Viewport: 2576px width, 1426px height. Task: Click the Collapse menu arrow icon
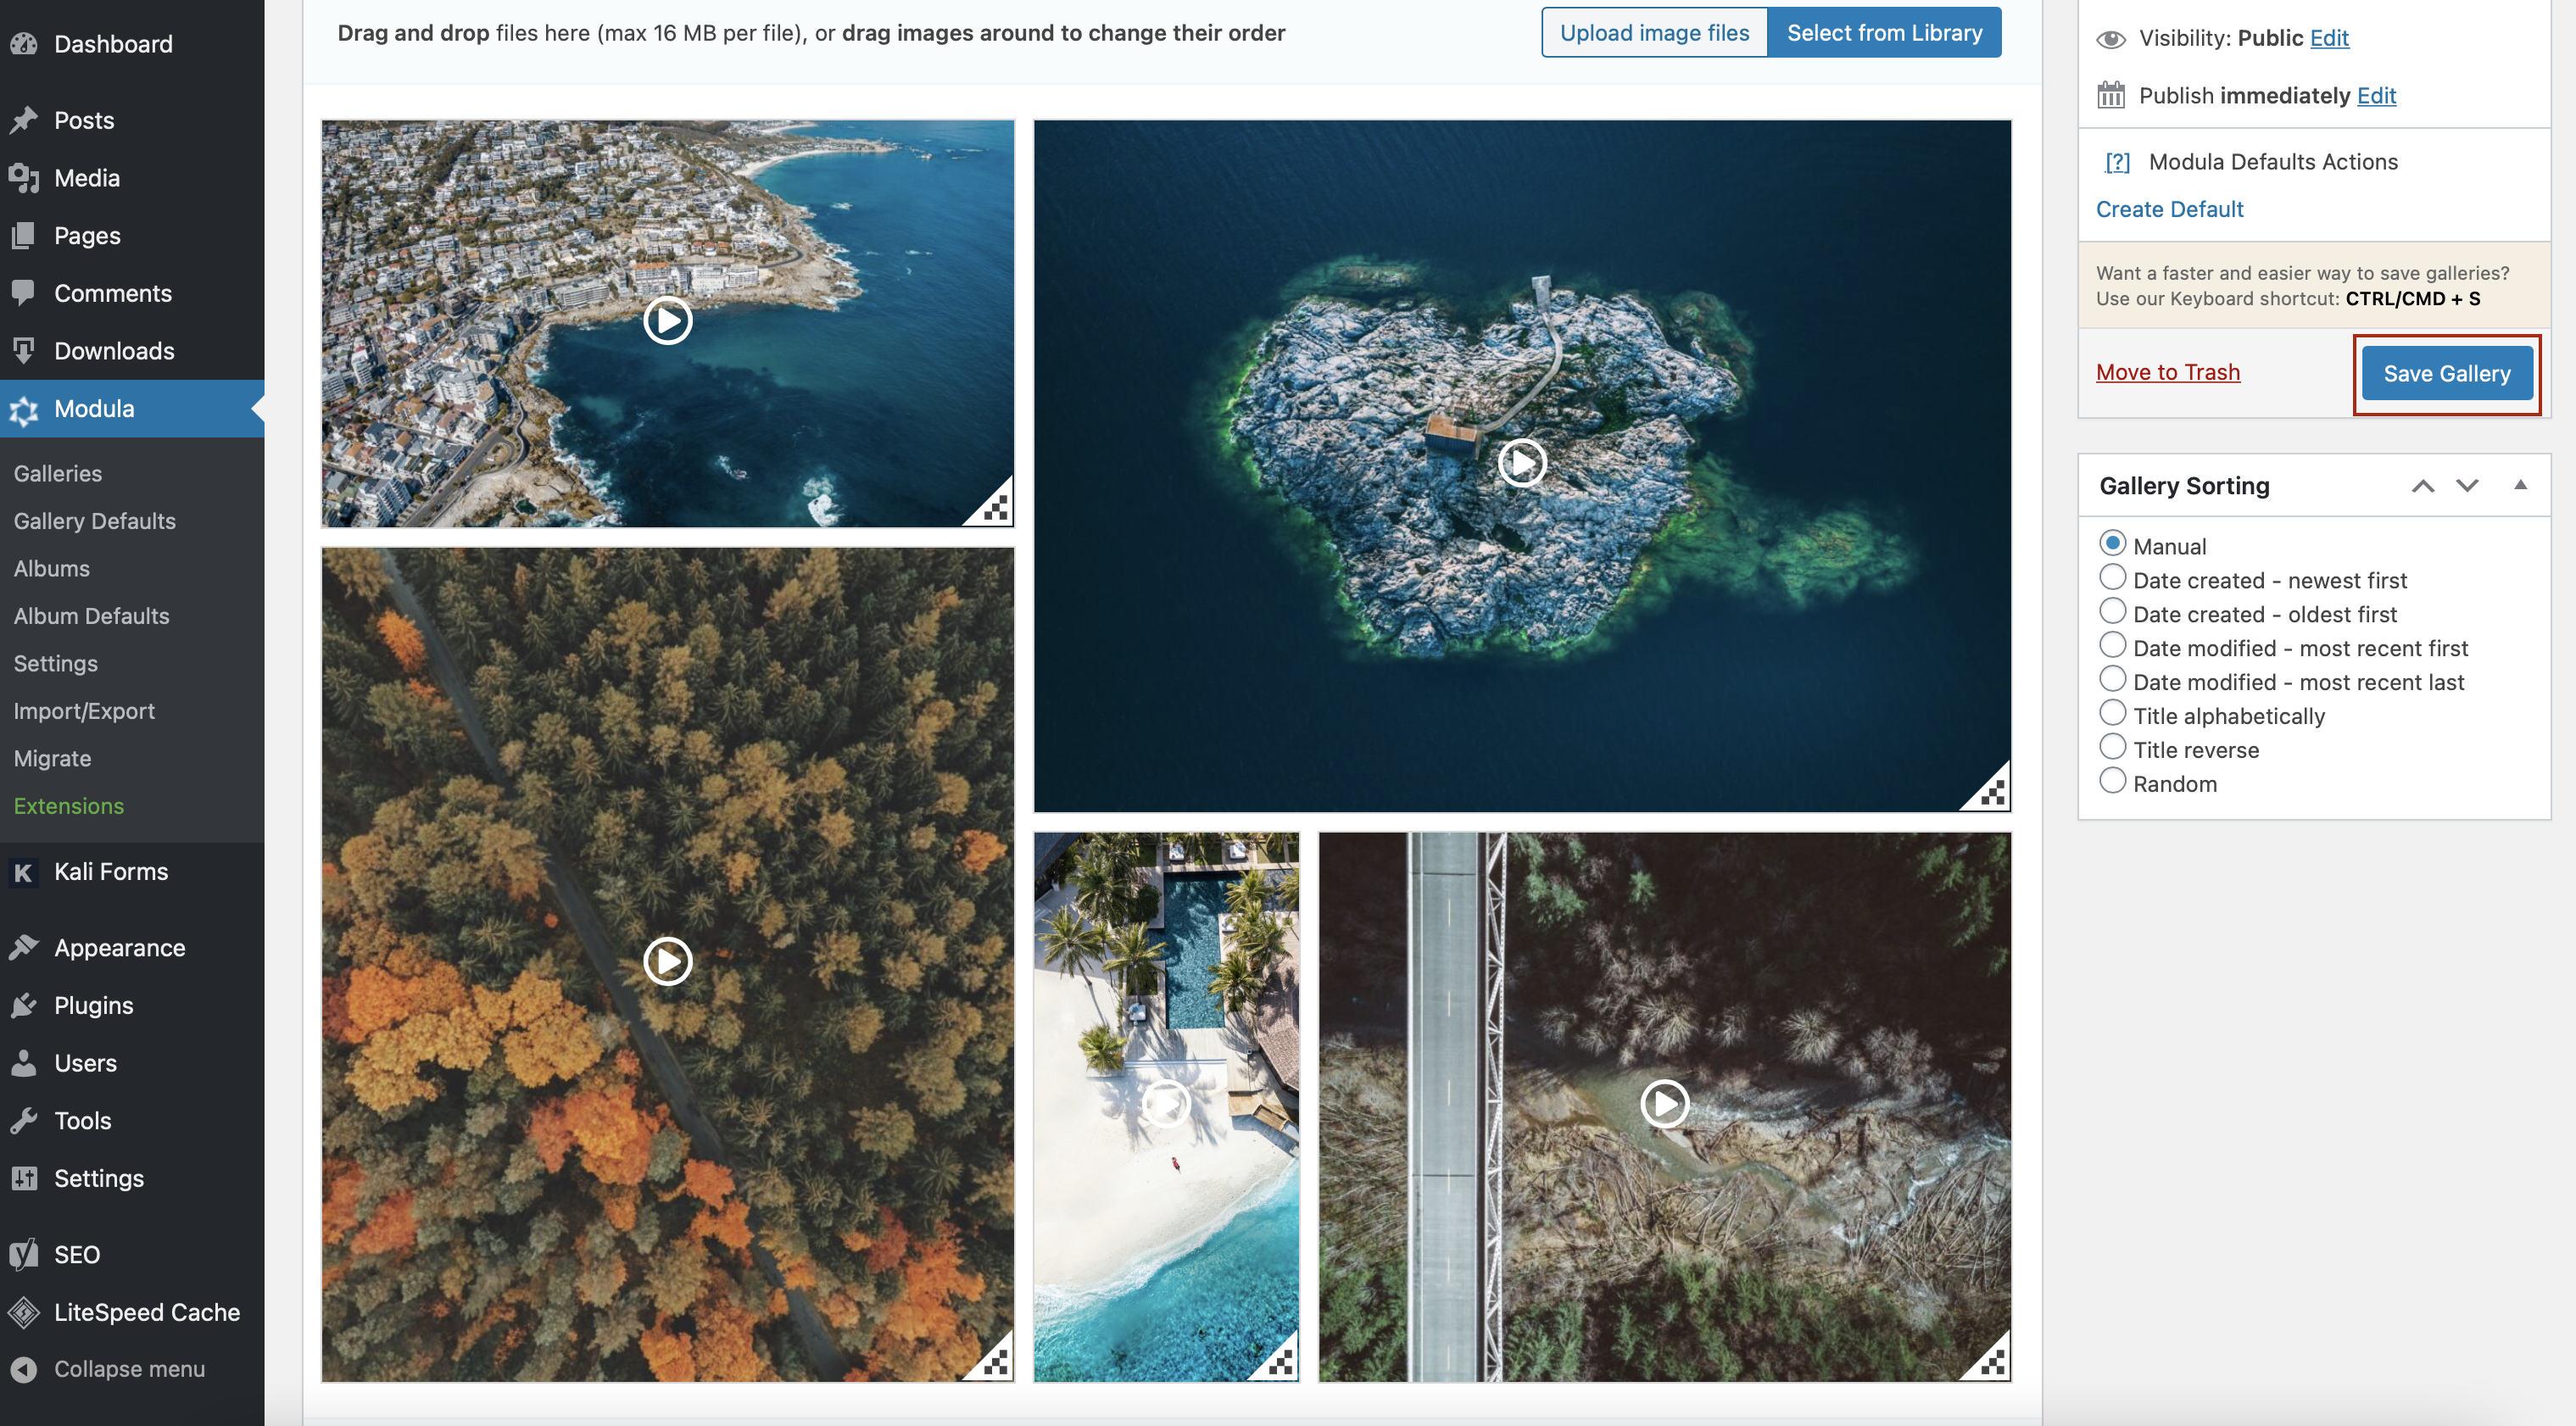24,1369
